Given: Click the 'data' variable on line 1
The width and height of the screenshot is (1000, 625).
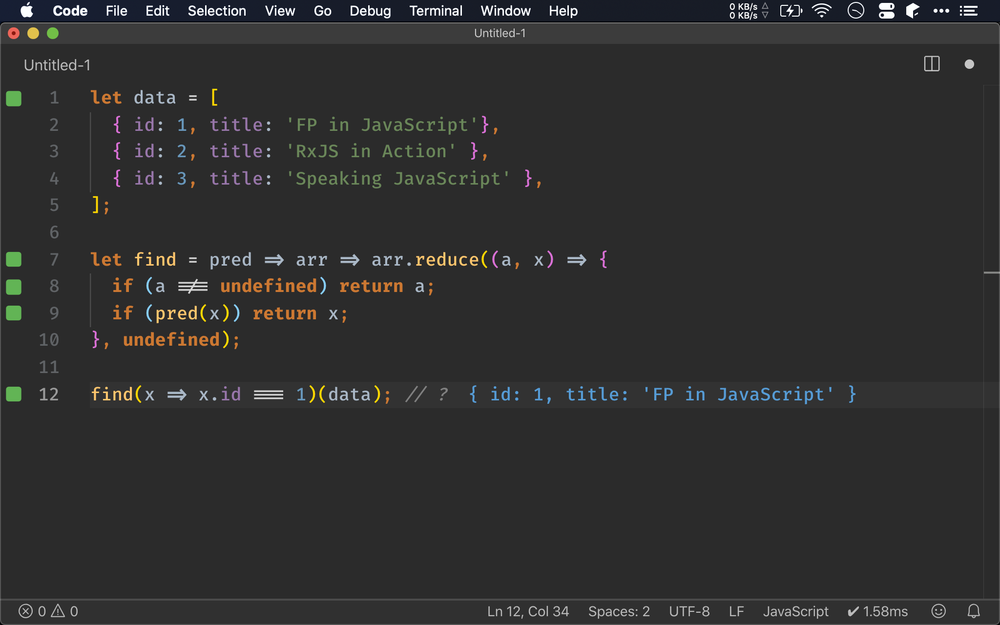Looking at the screenshot, I should (155, 98).
